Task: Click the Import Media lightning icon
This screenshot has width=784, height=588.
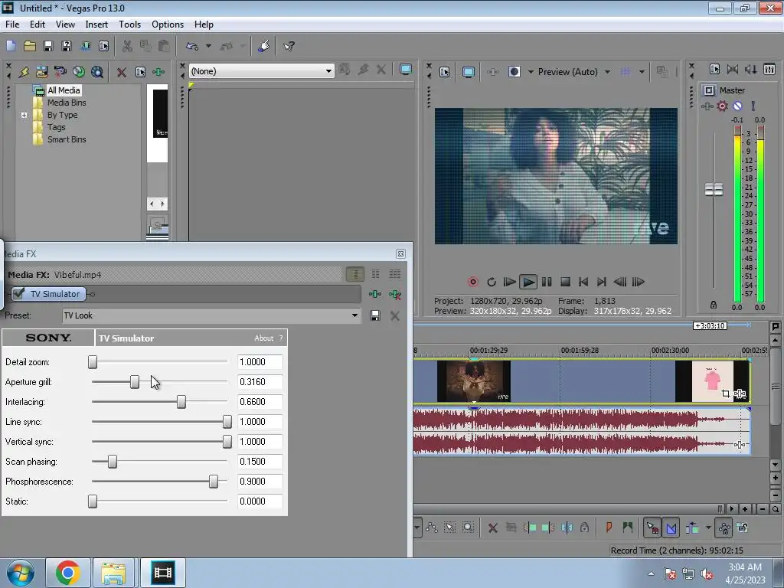Action: (24, 71)
